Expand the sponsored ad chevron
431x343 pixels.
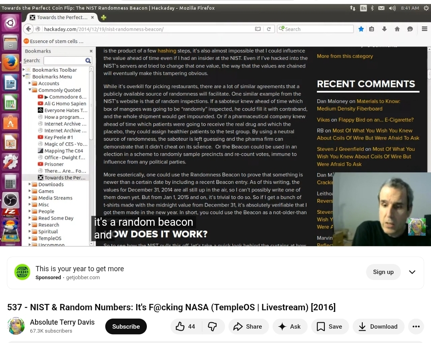click(412, 272)
